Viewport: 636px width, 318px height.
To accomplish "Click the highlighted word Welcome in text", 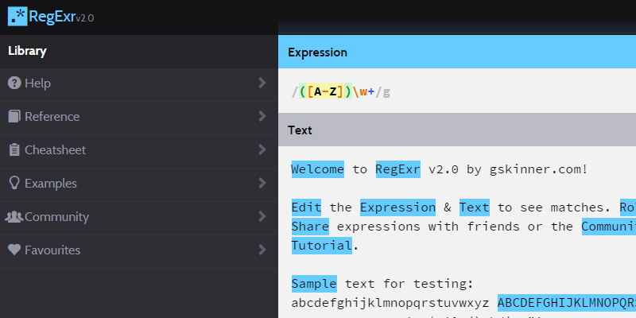I will (x=318, y=169).
